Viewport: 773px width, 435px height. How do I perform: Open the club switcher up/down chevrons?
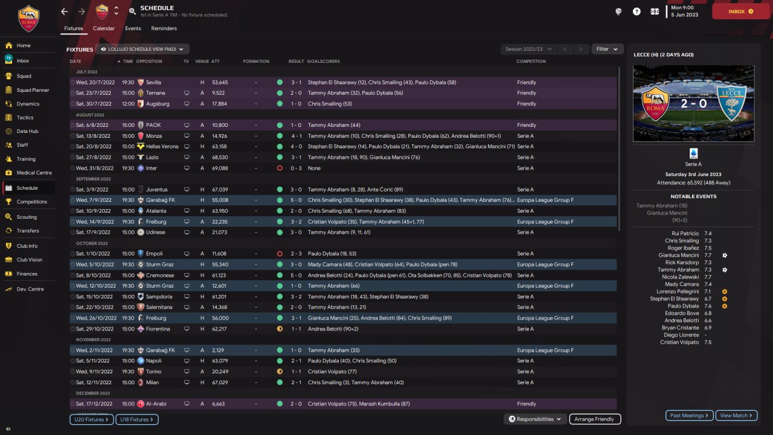click(x=116, y=11)
